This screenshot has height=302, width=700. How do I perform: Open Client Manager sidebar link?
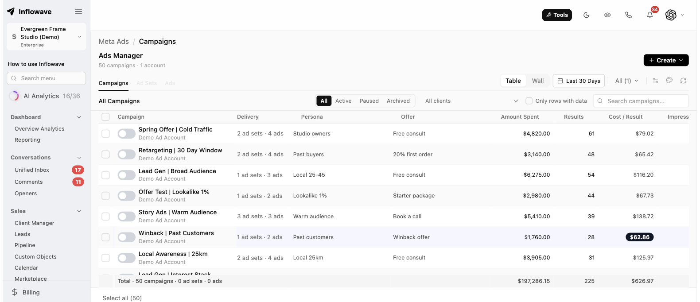coord(35,223)
